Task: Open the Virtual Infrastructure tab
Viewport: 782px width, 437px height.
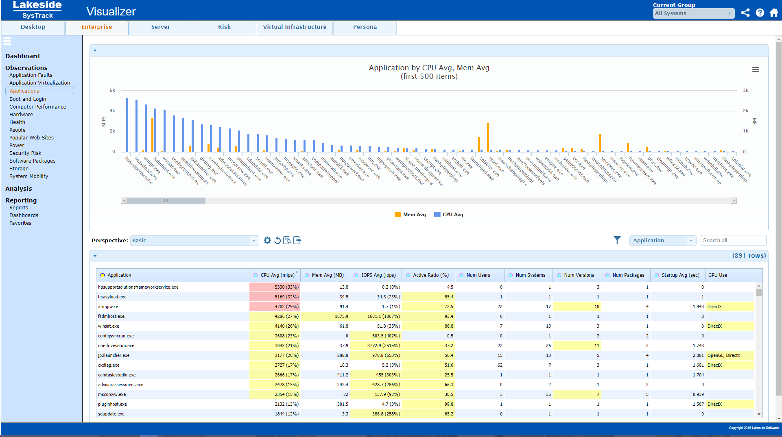Action: click(295, 27)
